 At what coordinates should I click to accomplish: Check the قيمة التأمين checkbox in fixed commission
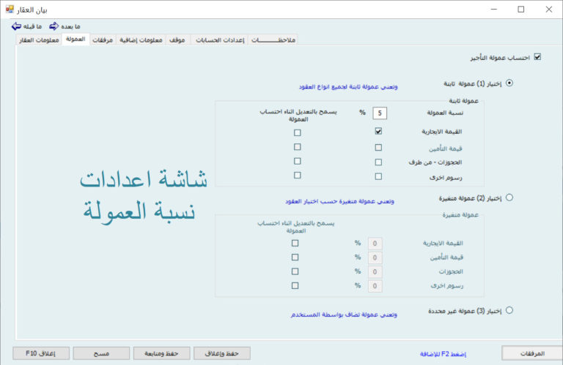tap(378, 147)
